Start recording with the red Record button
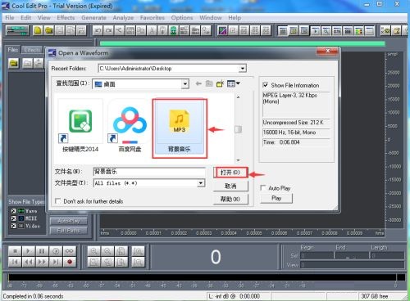 point(70,262)
